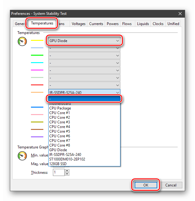Open the GPU Diode temperature dropdown
Viewport: 195px width, 201px height.
coord(84,41)
